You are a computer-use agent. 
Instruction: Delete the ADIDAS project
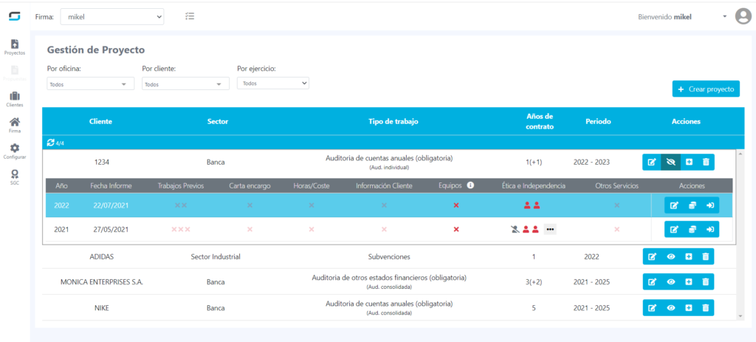point(706,256)
